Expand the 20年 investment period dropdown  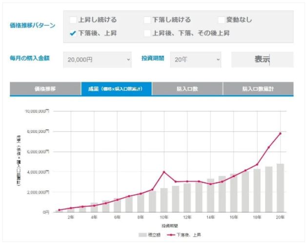197,60
